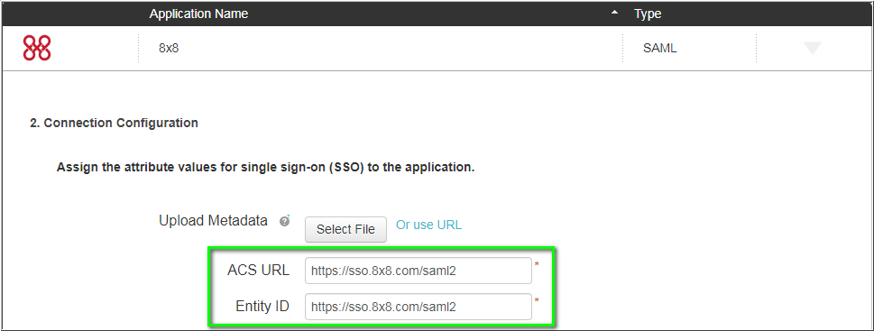Image resolution: width=874 pixels, height=331 pixels.
Task: Sort by the Type column header
Action: tap(648, 14)
